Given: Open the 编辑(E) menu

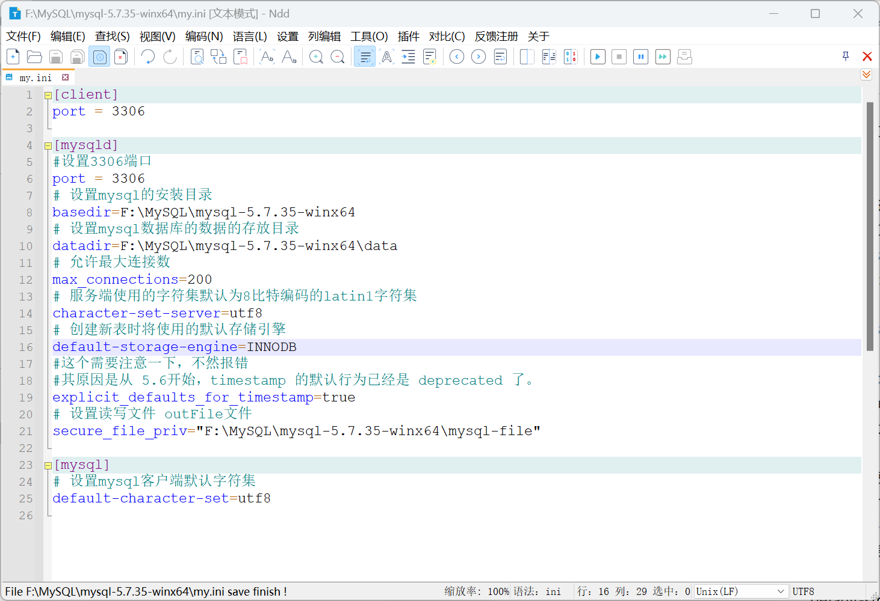Looking at the screenshot, I should click(68, 37).
